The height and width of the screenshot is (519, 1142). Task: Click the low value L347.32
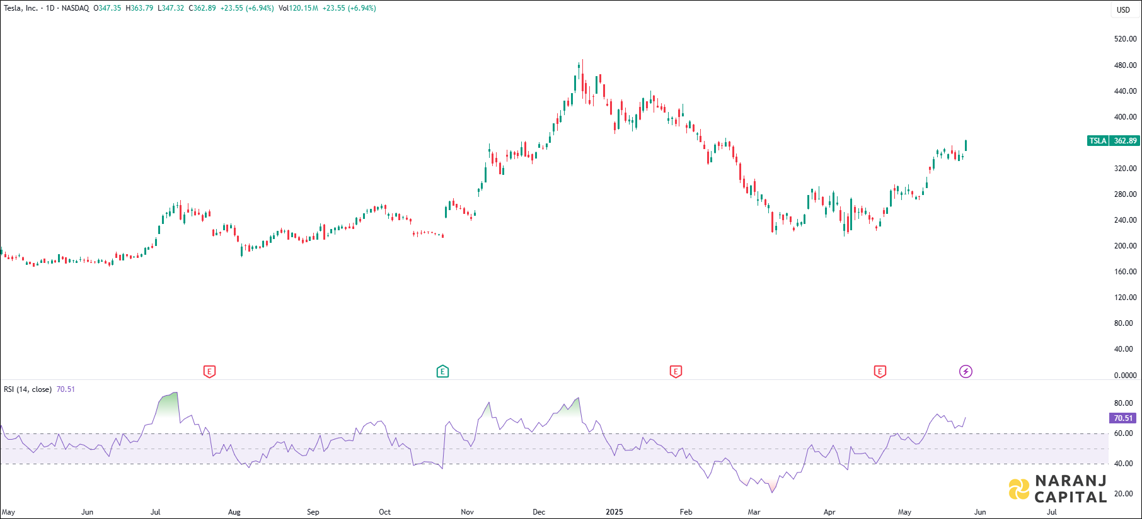pos(171,8)
